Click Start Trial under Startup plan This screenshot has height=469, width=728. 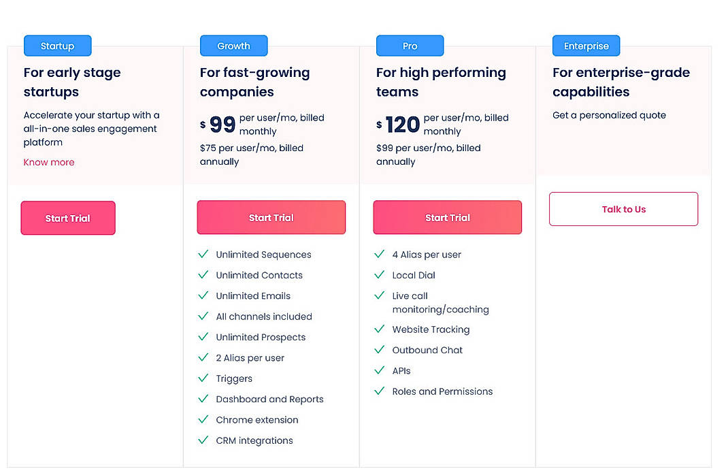coord(67,218)
